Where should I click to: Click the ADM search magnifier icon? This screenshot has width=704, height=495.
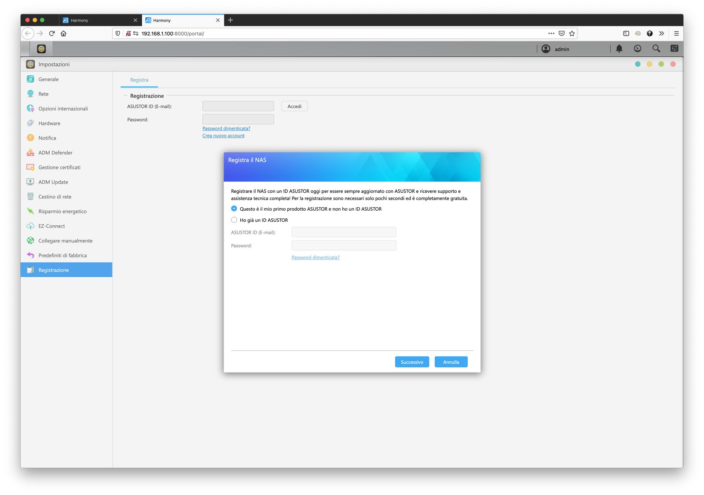pos(656,49)
